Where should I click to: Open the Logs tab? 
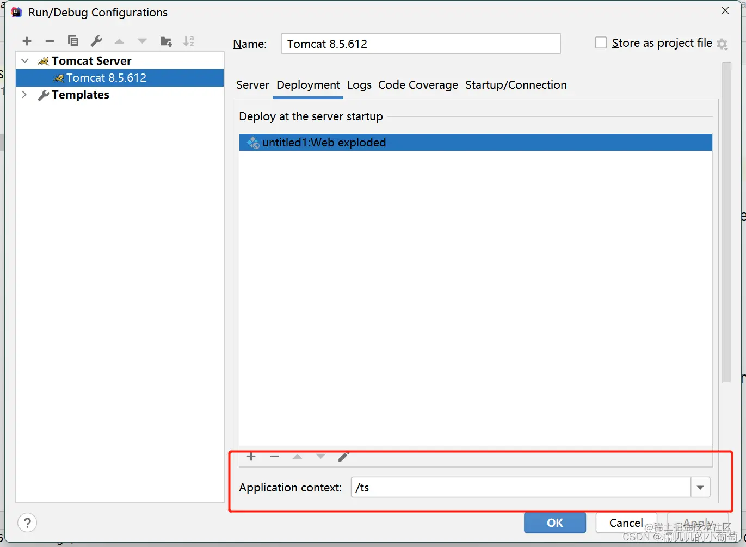[x=359, y=85]
